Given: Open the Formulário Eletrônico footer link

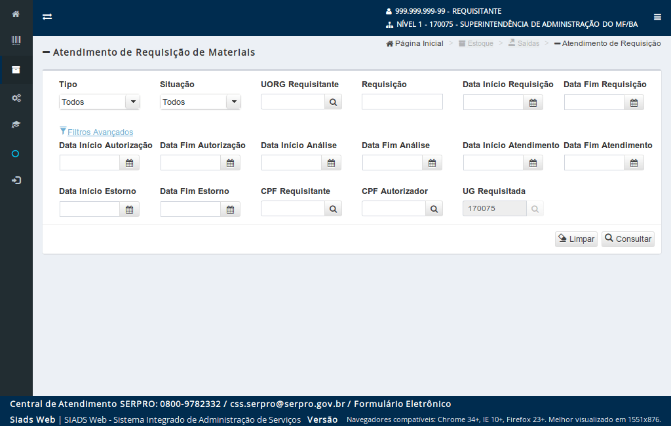Looking at the screenshot, I should click(402, 404).
